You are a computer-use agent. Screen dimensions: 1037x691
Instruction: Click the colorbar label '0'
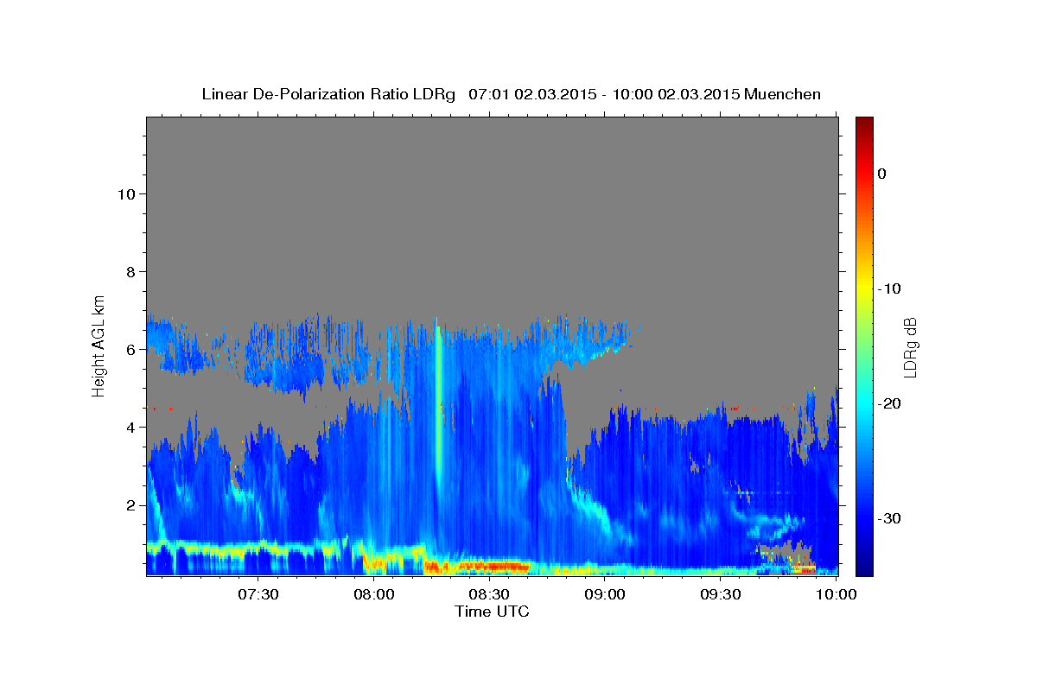coord(881,174)
